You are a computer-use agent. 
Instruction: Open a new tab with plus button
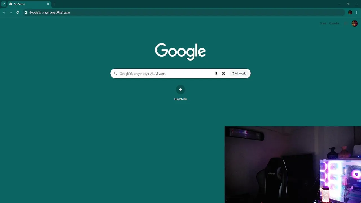coord(55,4)
